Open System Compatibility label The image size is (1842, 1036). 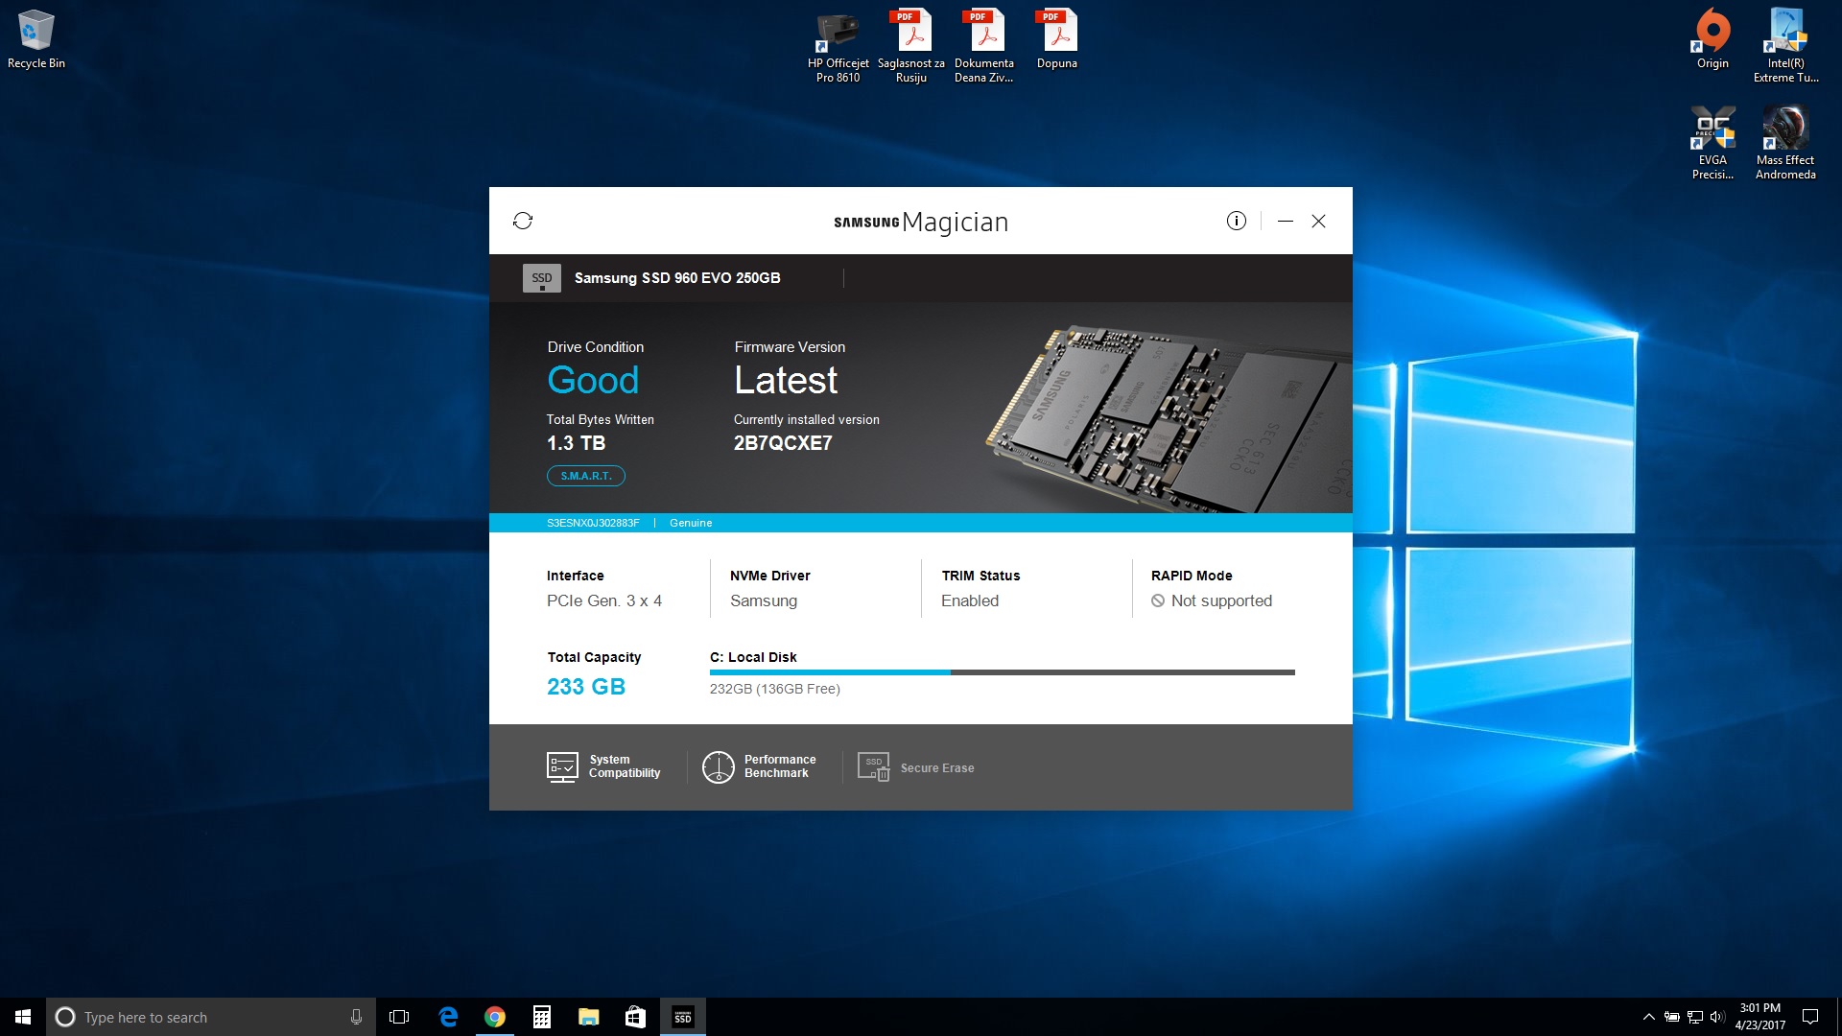tap(625, 766)
